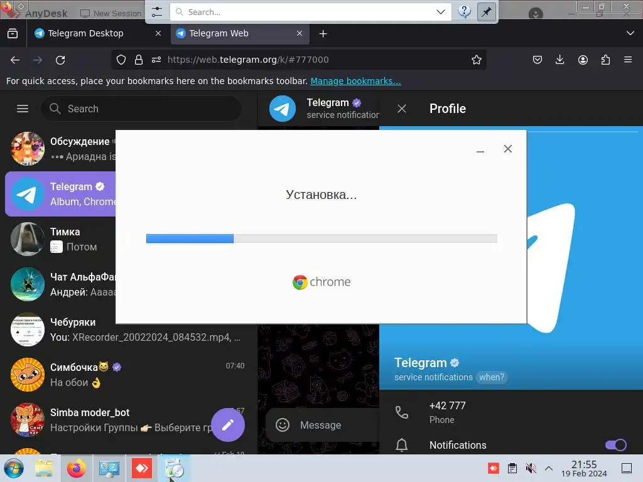The width and height of the screenshot is (643, 482).
Task: Close the Profile panel
Action: 402,109
